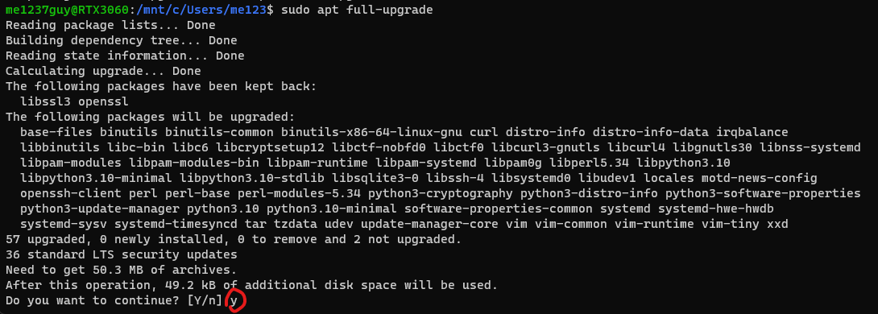878x314 pixels.
Task: Click the 'sudo apt full-upgrade' command text
Action: 357,10
